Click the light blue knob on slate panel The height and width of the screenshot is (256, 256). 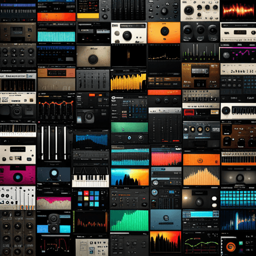coord(54,173)
